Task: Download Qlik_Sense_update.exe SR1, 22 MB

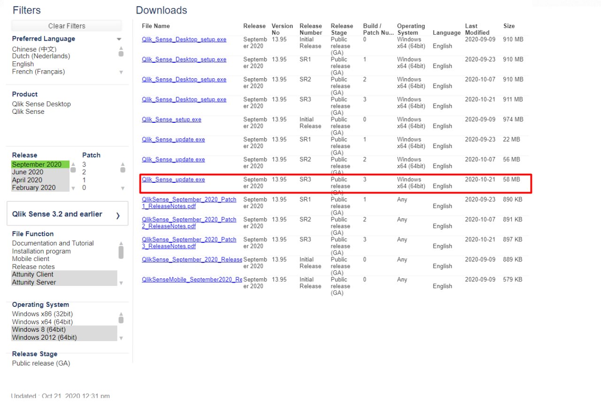Action: point(173,140)
